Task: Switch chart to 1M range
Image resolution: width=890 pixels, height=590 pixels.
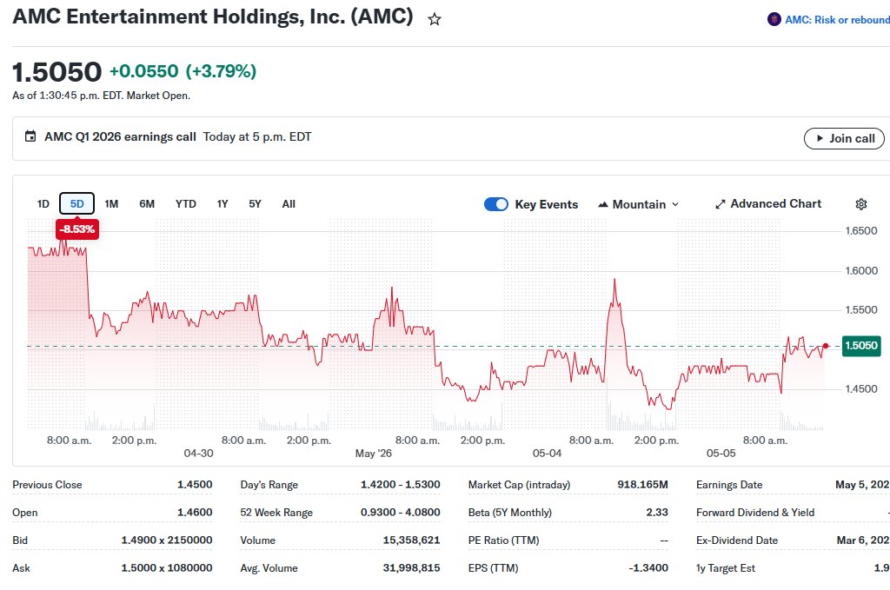Action: (x=111, y=203)
